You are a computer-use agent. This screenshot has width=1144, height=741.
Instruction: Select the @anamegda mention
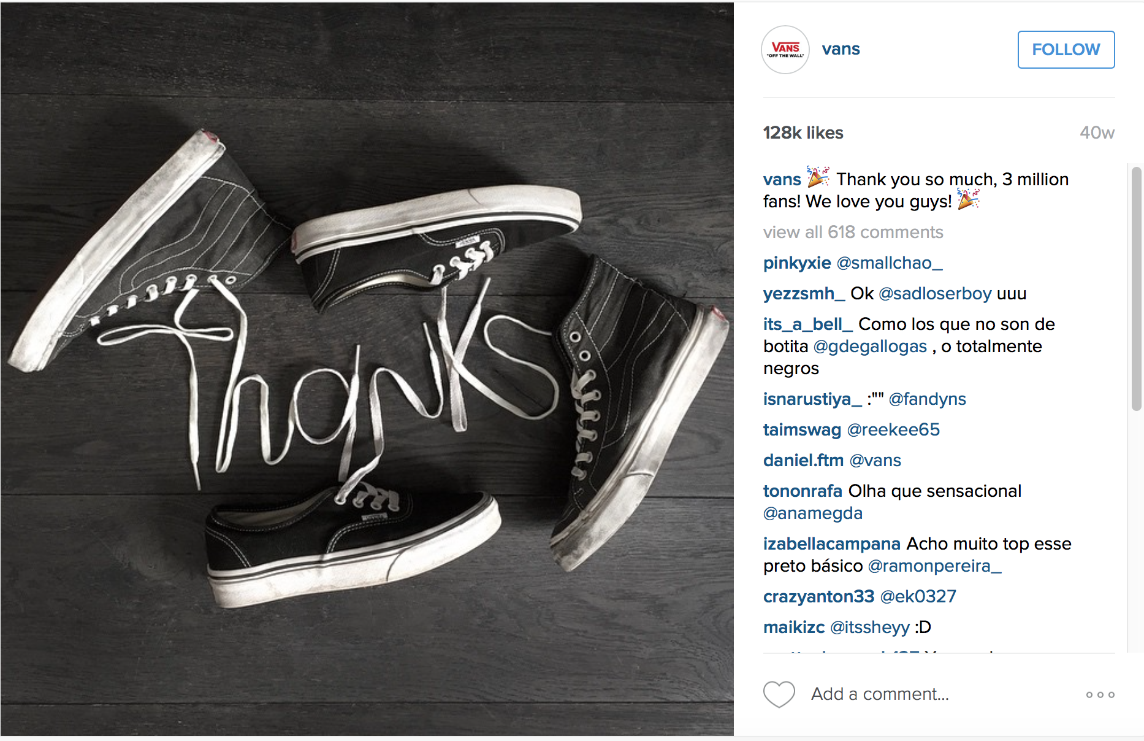pos(812,513)
